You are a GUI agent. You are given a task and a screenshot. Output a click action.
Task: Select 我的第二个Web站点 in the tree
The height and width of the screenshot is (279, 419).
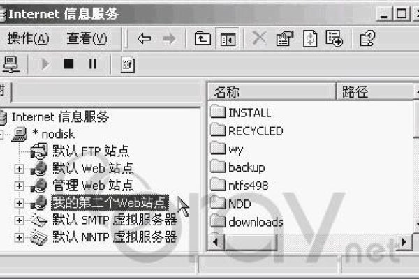coord(110,203)
